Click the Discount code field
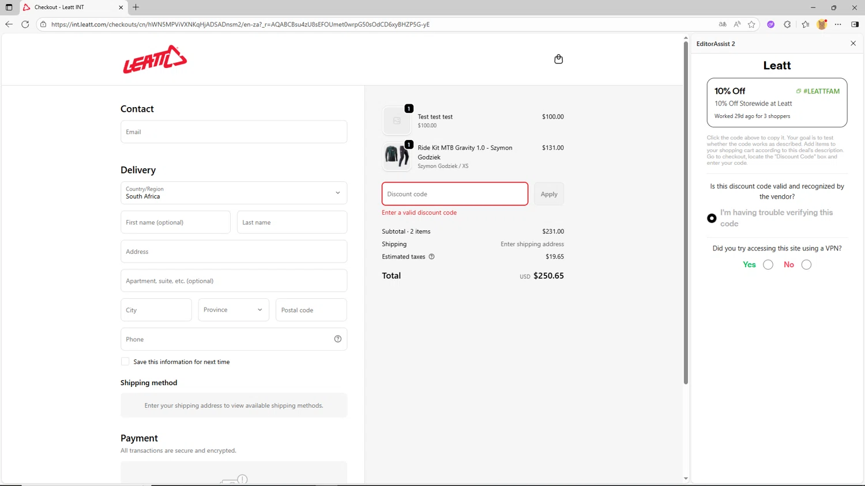Screen dimensions: 865x486 pos(454,194)
